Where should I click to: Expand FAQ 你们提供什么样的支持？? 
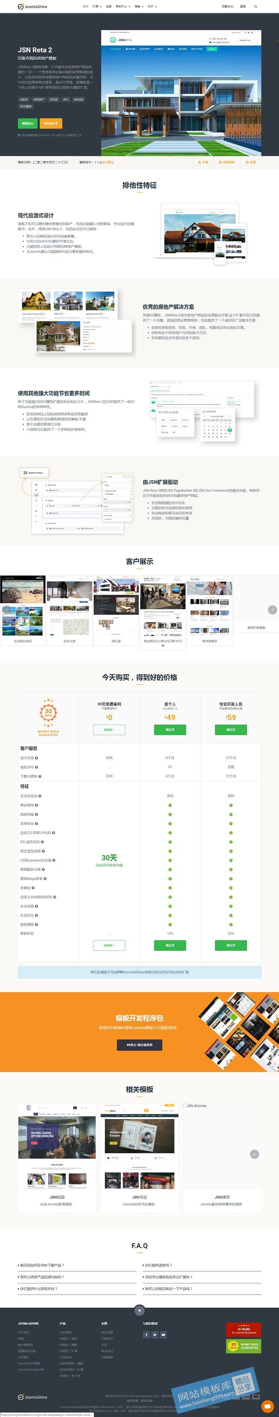tap(77, 1289)
